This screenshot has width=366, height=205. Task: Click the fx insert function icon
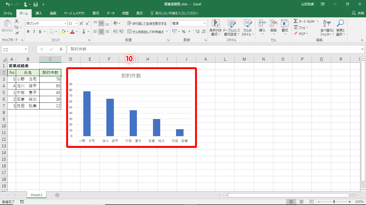tap(61, 49)
